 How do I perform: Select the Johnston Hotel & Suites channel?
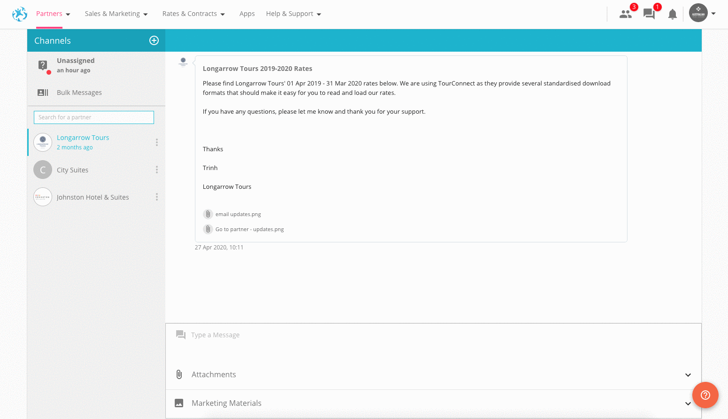pyautogui.click(x=96, y=197)
